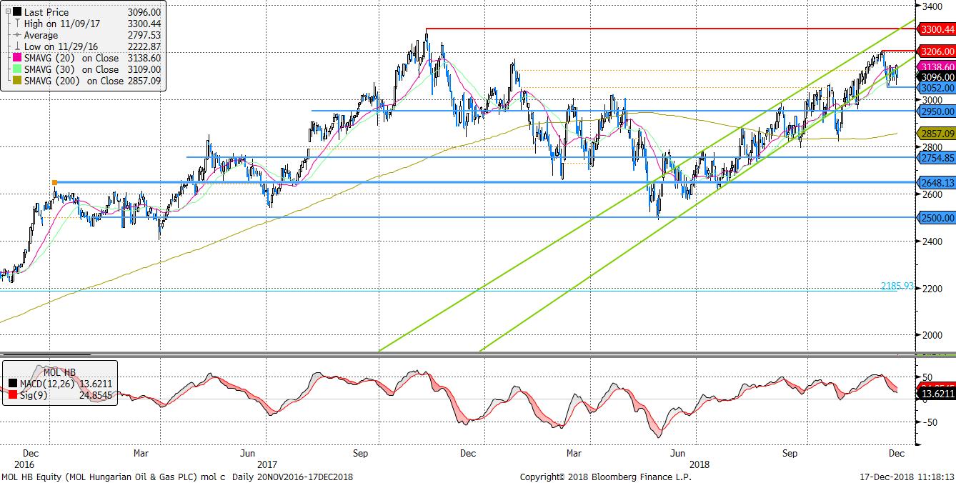Image resolution: width=956 pixels, height=483 pixels.
Task: Click the black 3096.00 last price tag
Action: [x=936, y=76]
